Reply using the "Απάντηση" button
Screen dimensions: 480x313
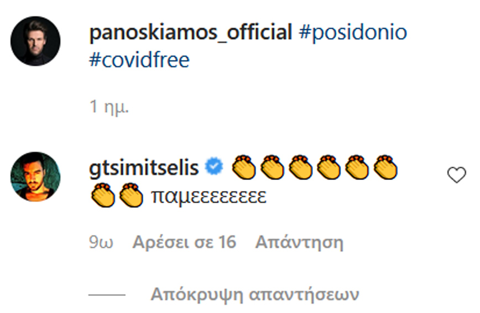[299, 242]
